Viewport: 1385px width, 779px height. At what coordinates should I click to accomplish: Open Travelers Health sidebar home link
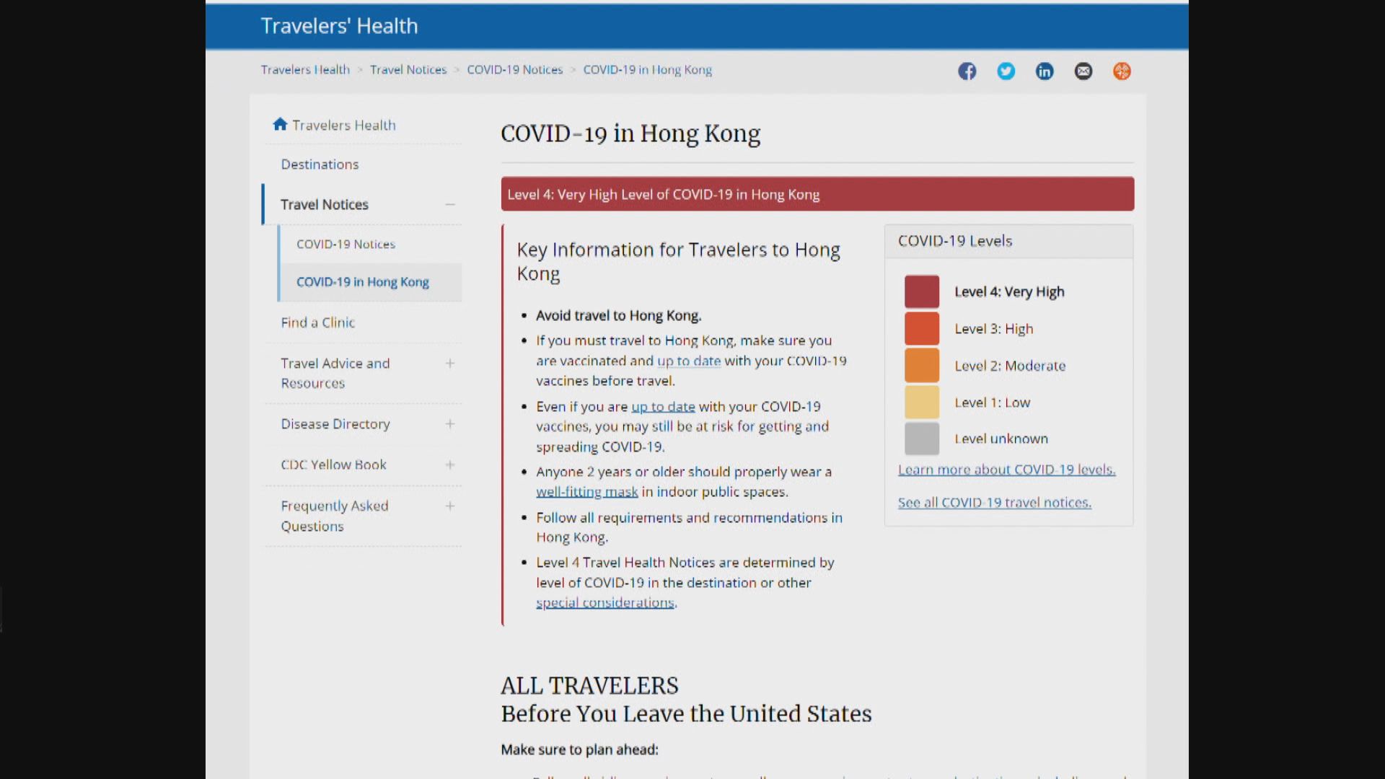click(344, 125)
